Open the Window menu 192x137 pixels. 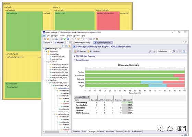76,36
